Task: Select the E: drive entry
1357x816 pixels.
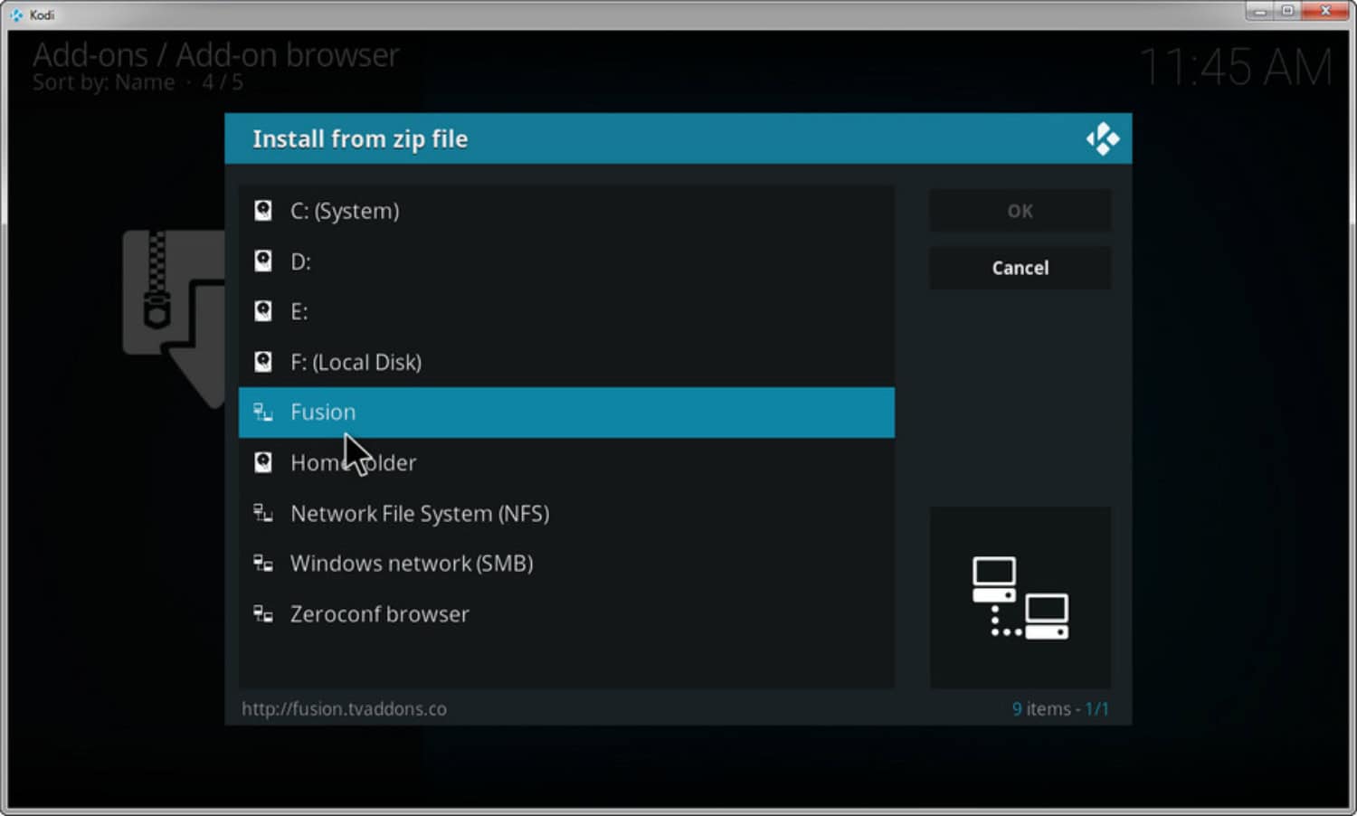Action: pos(566,311)
